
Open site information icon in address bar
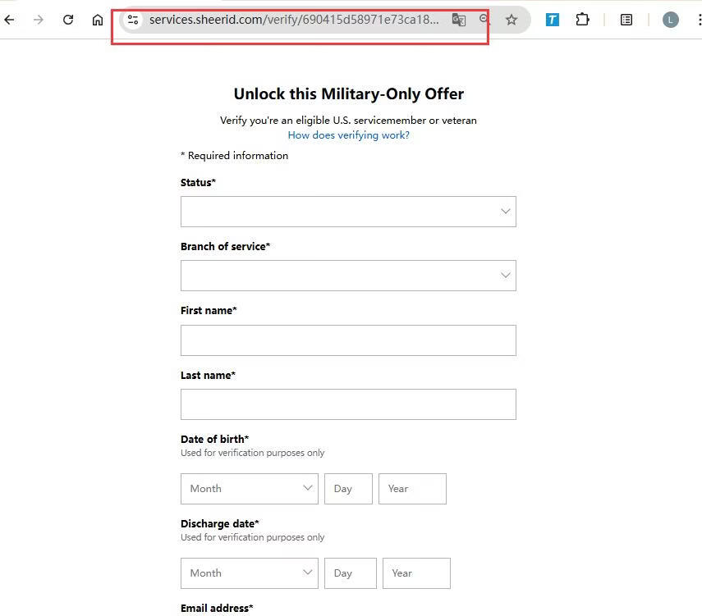tap(133, 20)
